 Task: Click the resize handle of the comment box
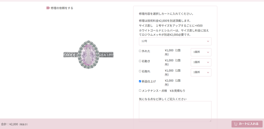[x=210, y=121]
